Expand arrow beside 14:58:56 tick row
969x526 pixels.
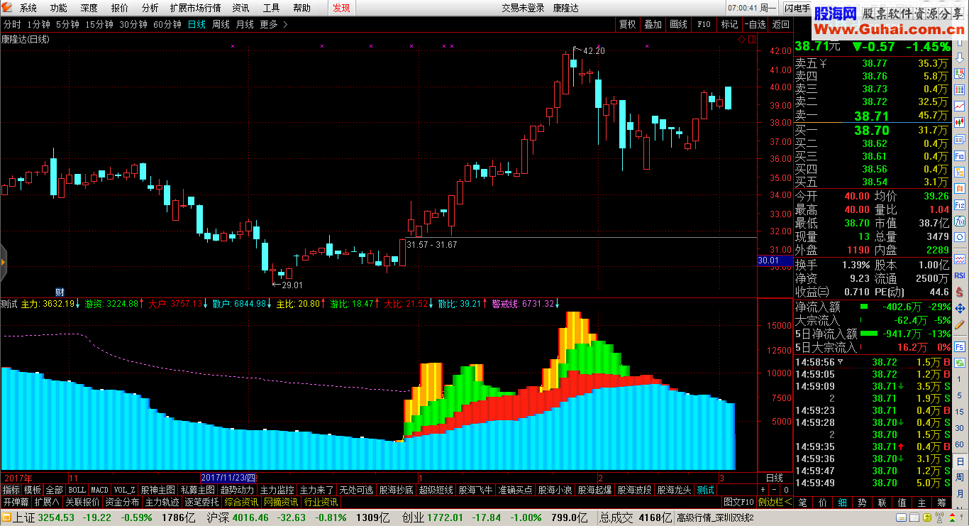coord(841,361)
